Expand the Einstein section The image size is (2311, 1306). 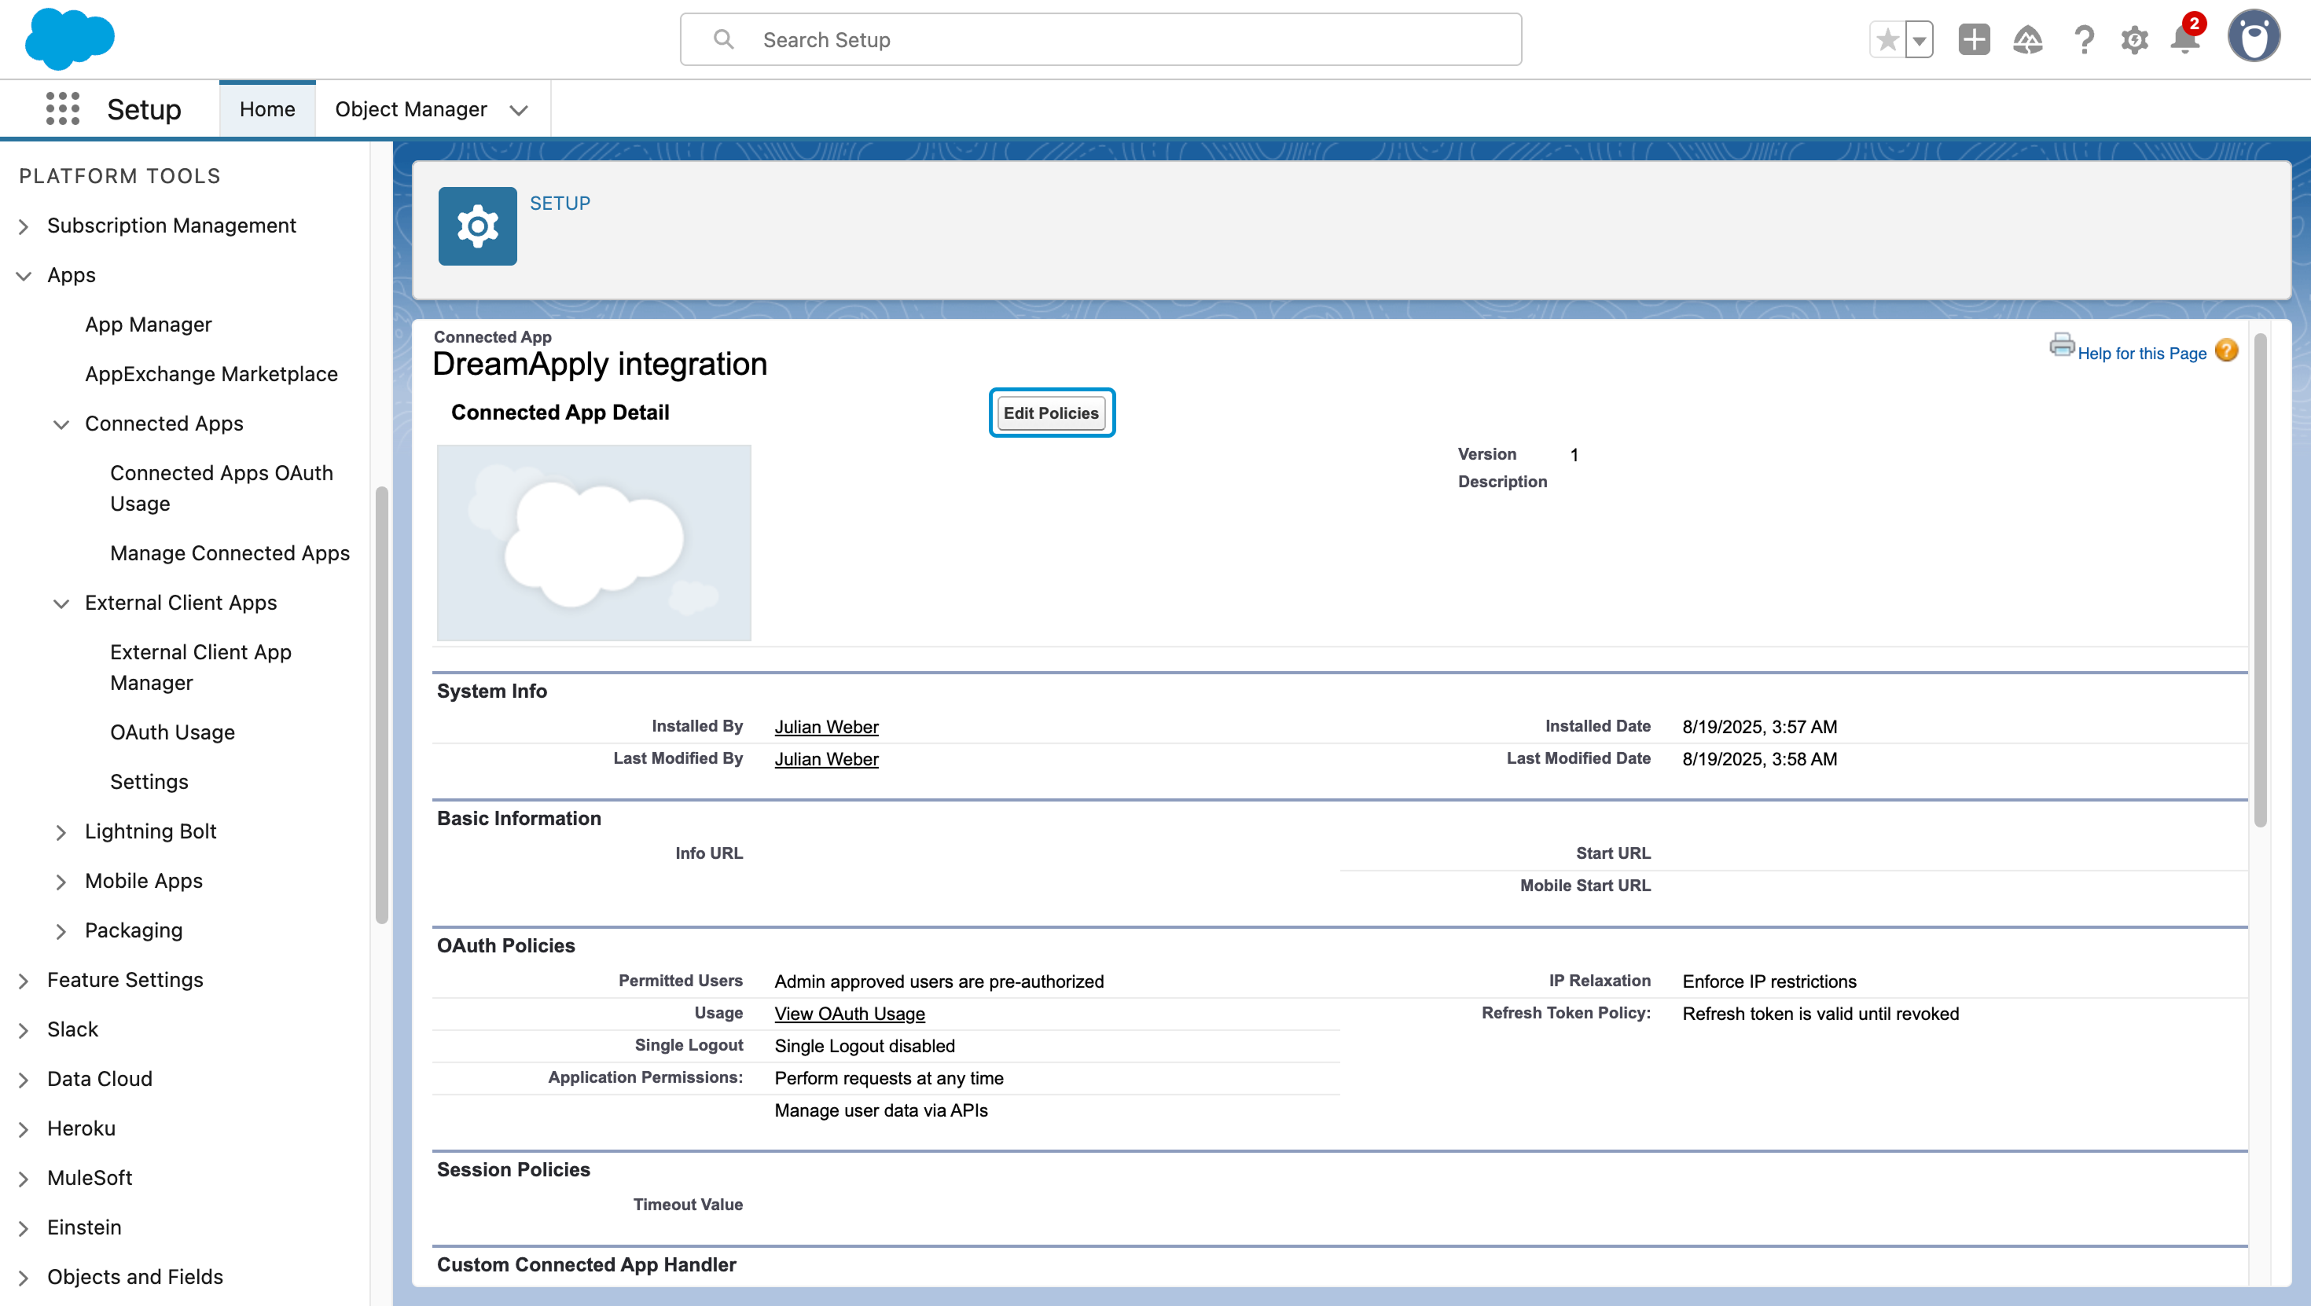coord(24,1228)
